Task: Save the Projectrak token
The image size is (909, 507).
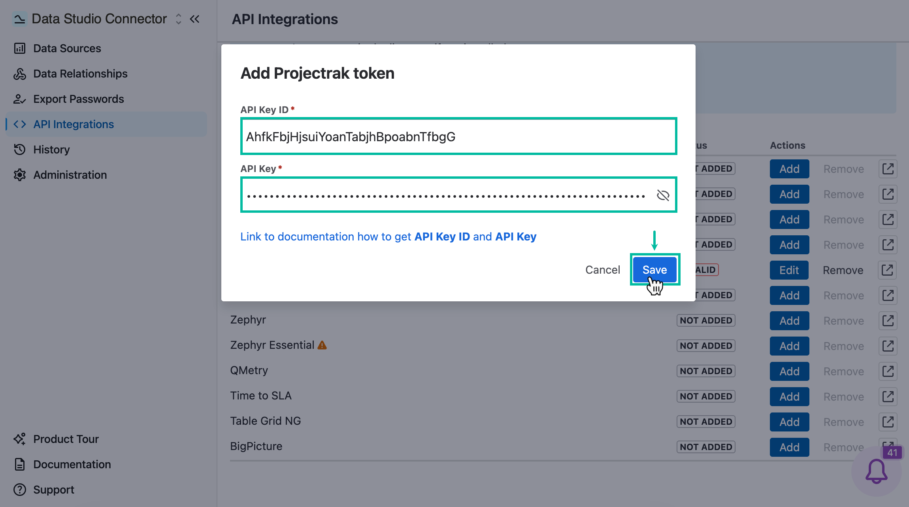Action: [654, 270]
